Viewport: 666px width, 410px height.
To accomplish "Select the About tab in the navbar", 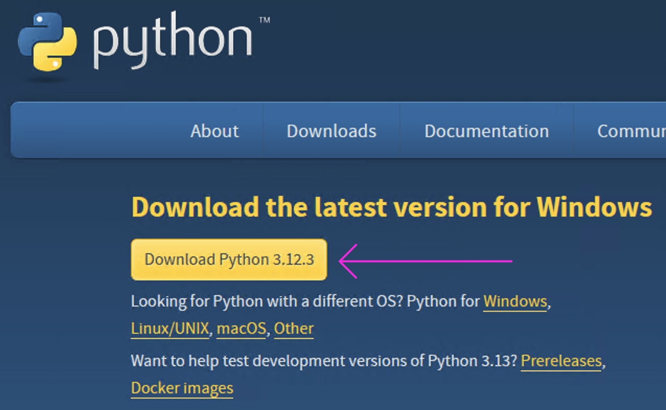I will 214,131.
